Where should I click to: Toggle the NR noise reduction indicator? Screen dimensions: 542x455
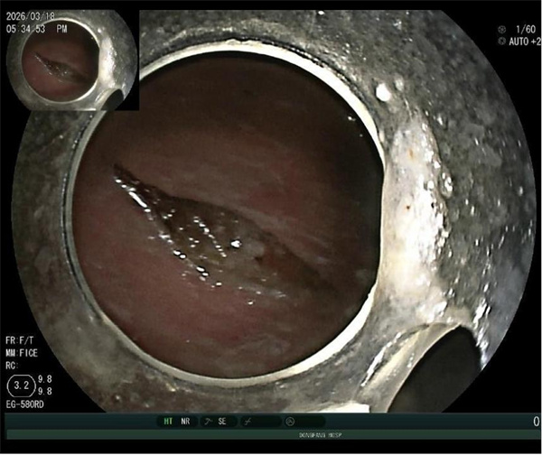(186, 422)
